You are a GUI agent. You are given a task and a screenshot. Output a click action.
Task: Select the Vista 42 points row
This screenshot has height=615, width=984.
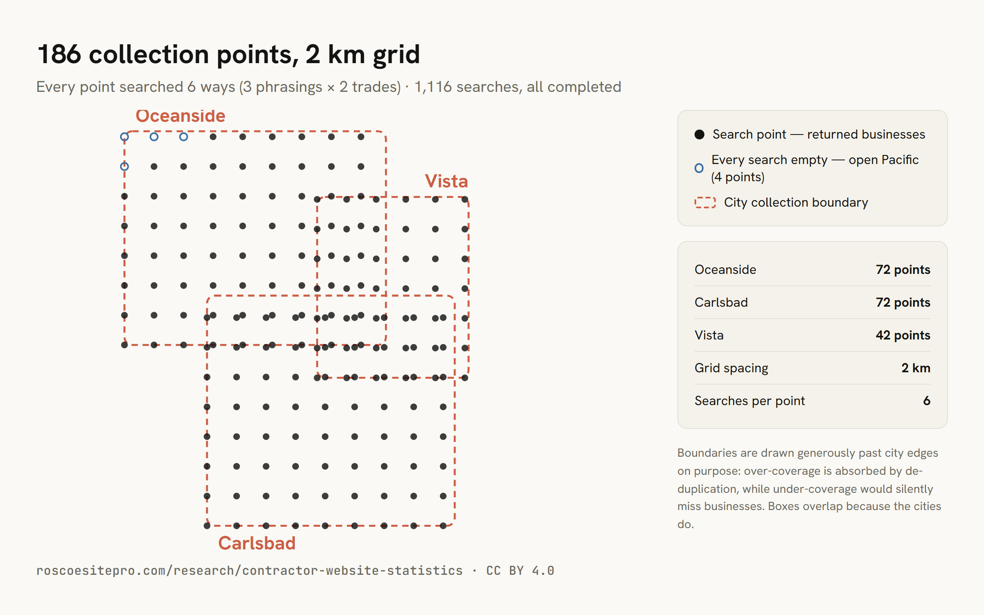point(812,335)
